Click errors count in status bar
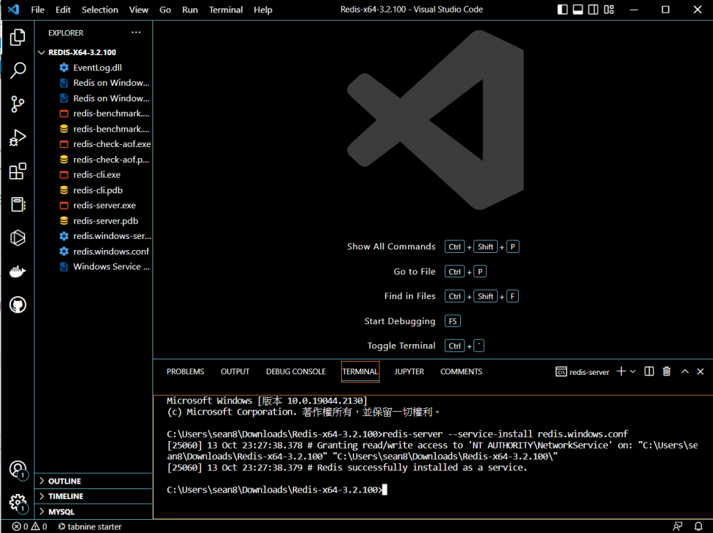713x533 pixels. pyautogui.click(x=20, y=527)
